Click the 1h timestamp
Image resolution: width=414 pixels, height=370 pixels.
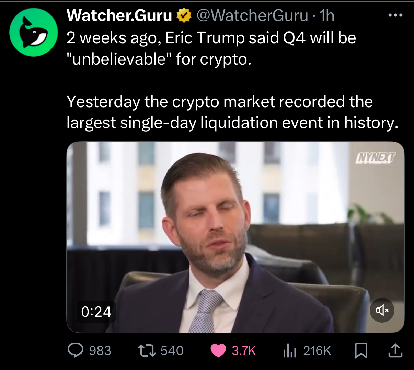coord(327,15)
